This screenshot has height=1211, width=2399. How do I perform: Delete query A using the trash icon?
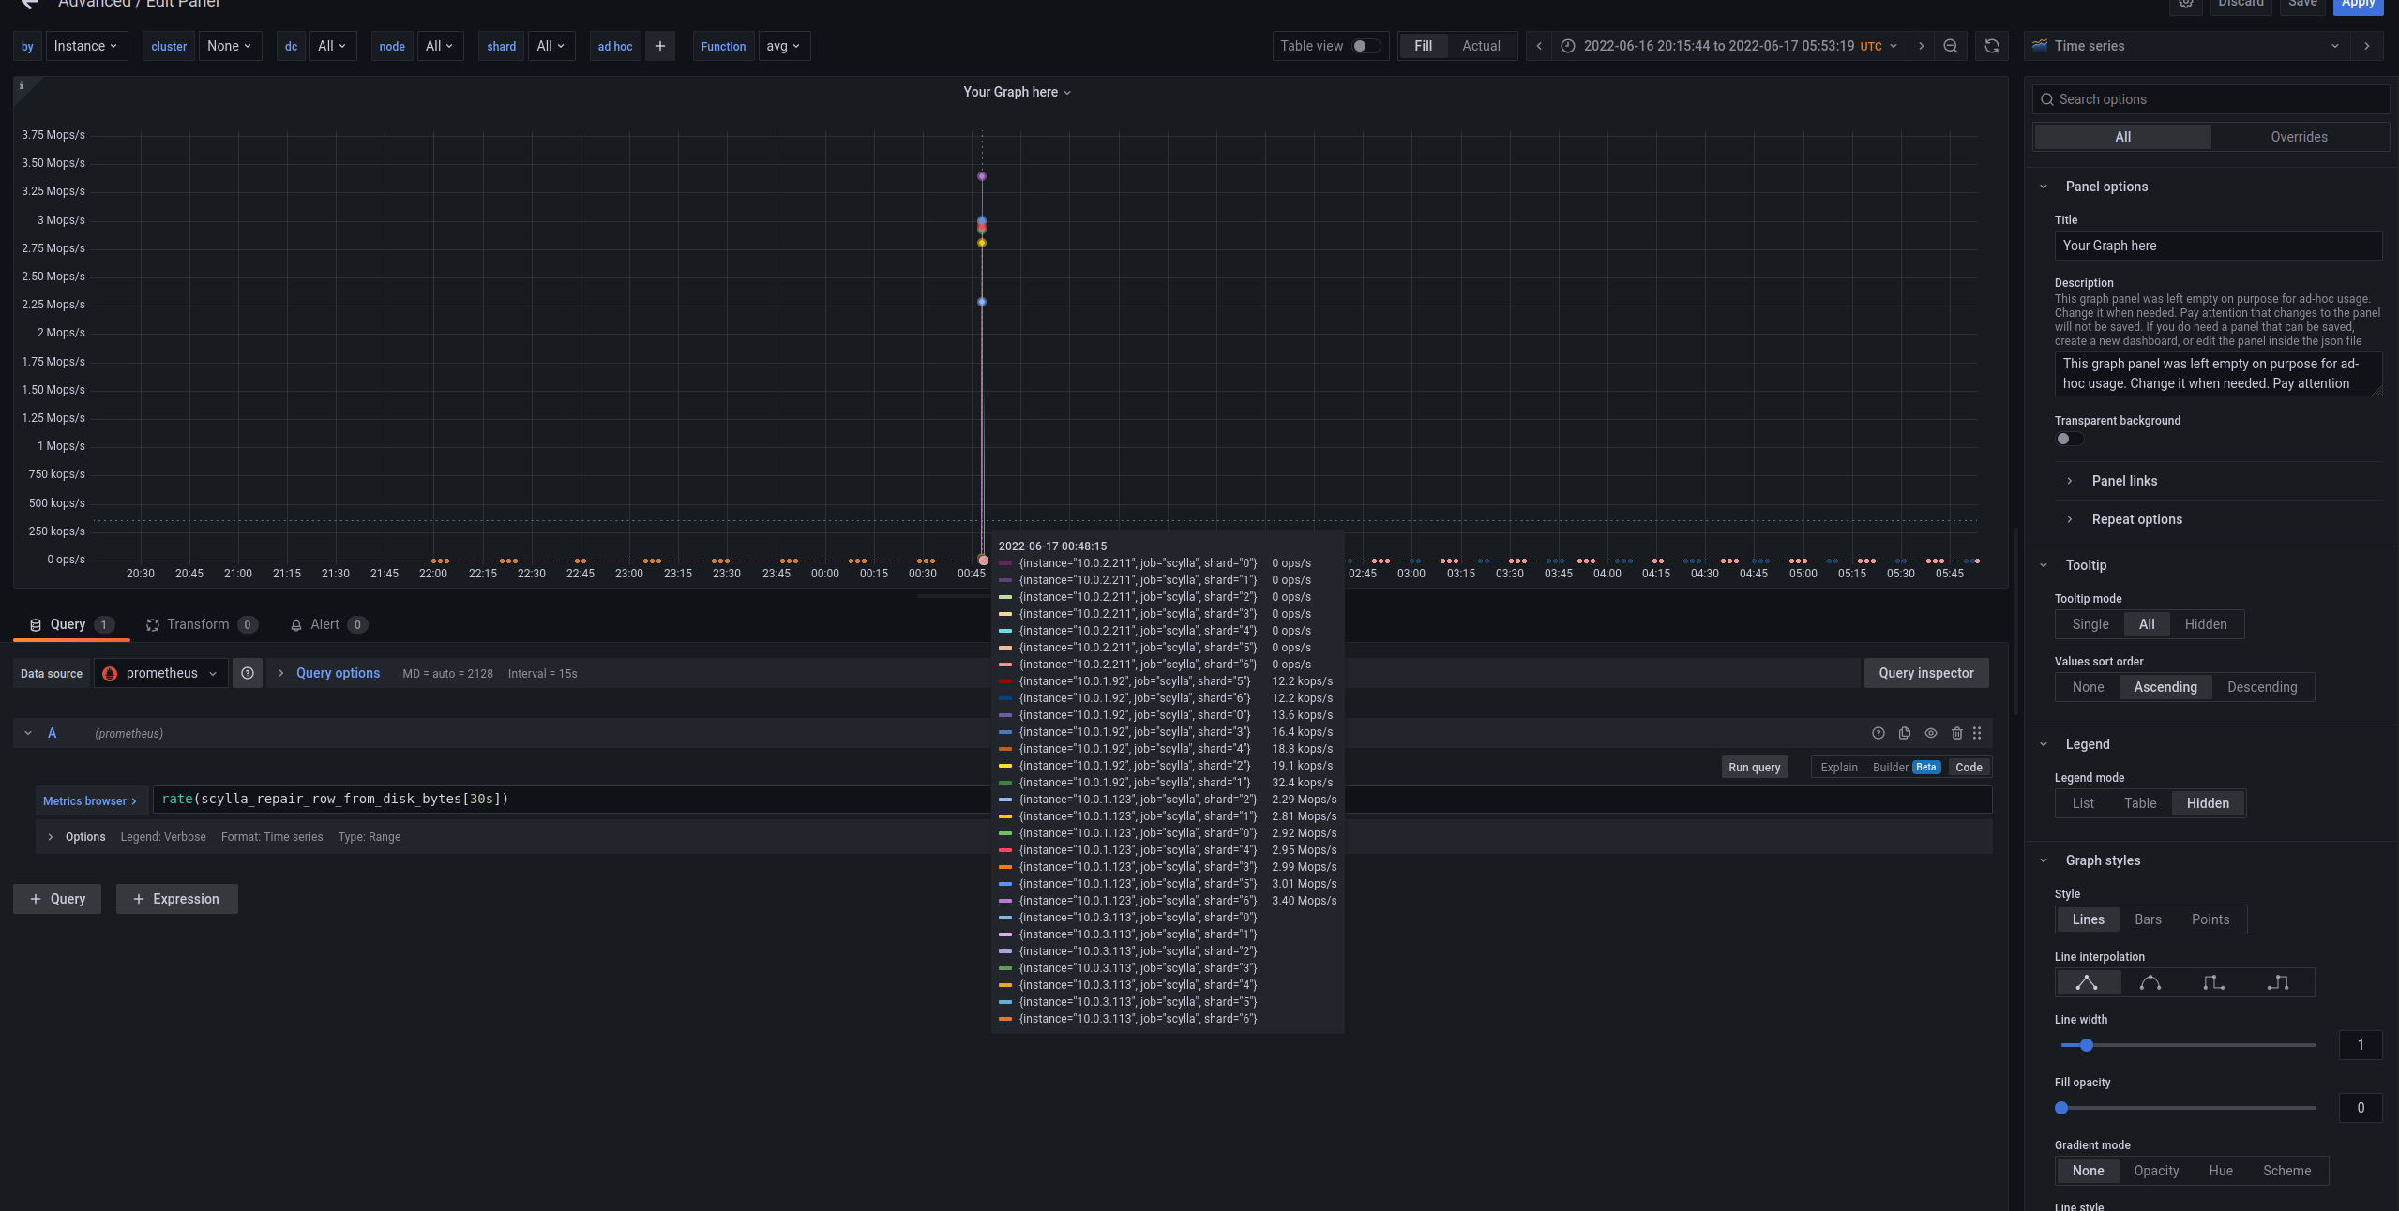tap(1956, 733)
